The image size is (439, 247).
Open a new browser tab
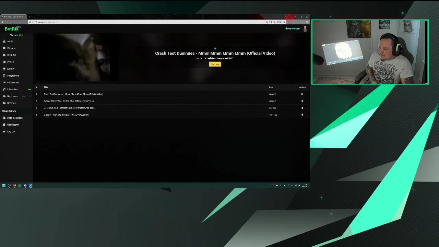29,16
